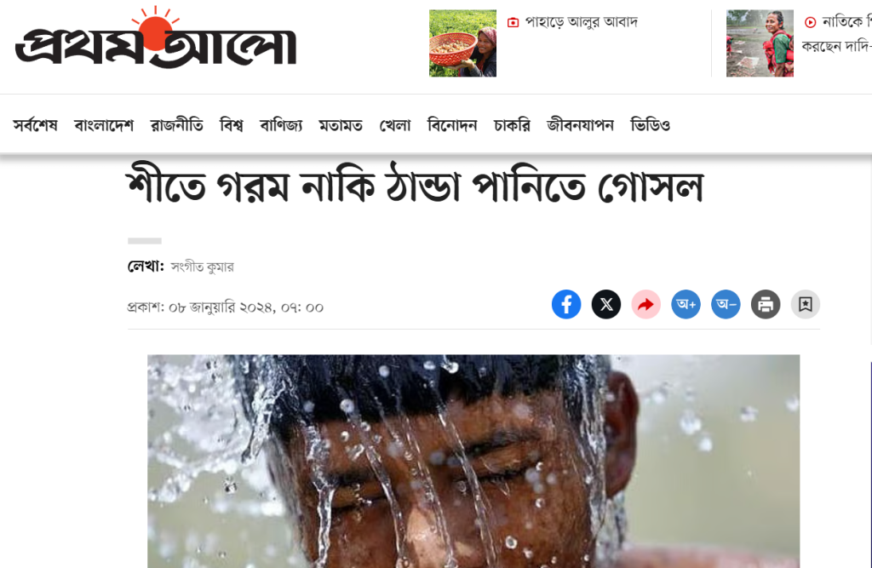
Task: Go to the মতামত section
Action: coord(341,126)
